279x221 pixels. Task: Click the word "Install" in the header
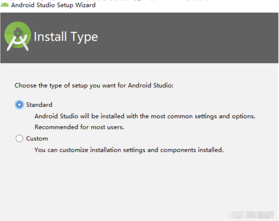click(50, 37)
